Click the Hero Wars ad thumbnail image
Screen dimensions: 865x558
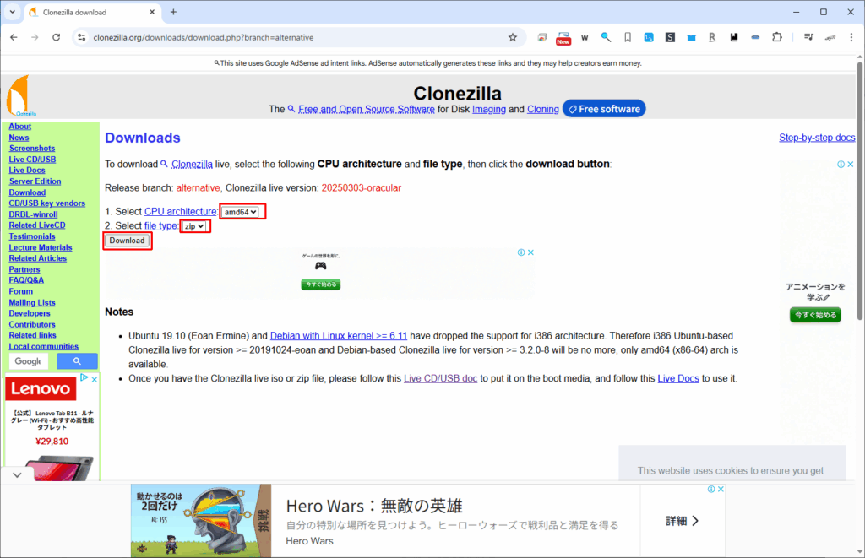(201, 521)
